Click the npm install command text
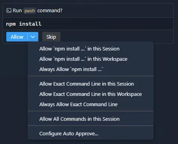178x144 pixels. pos(24,24)
